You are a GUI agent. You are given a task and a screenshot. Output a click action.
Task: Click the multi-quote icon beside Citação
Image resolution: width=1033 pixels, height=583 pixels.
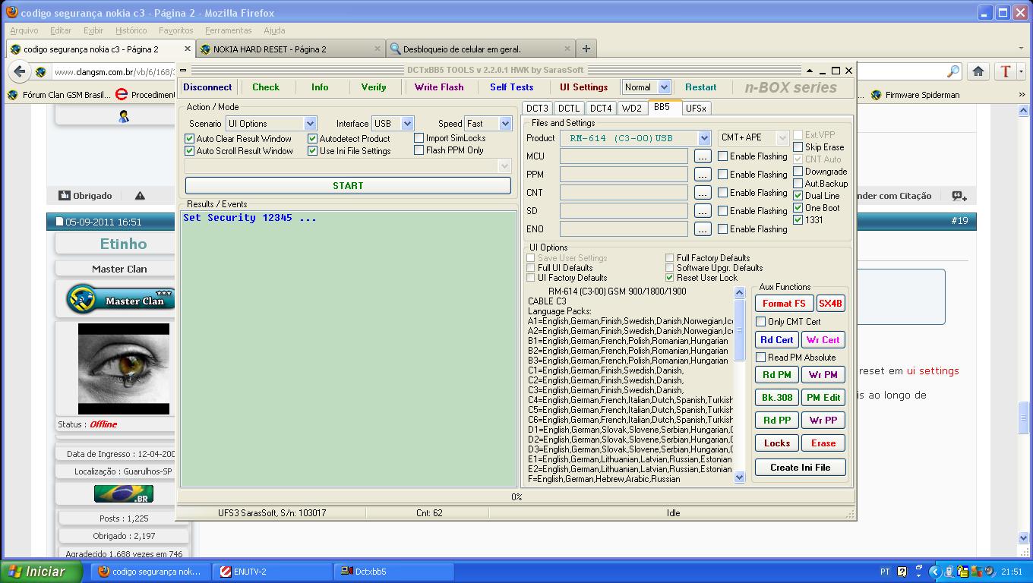tap(959, 196)
